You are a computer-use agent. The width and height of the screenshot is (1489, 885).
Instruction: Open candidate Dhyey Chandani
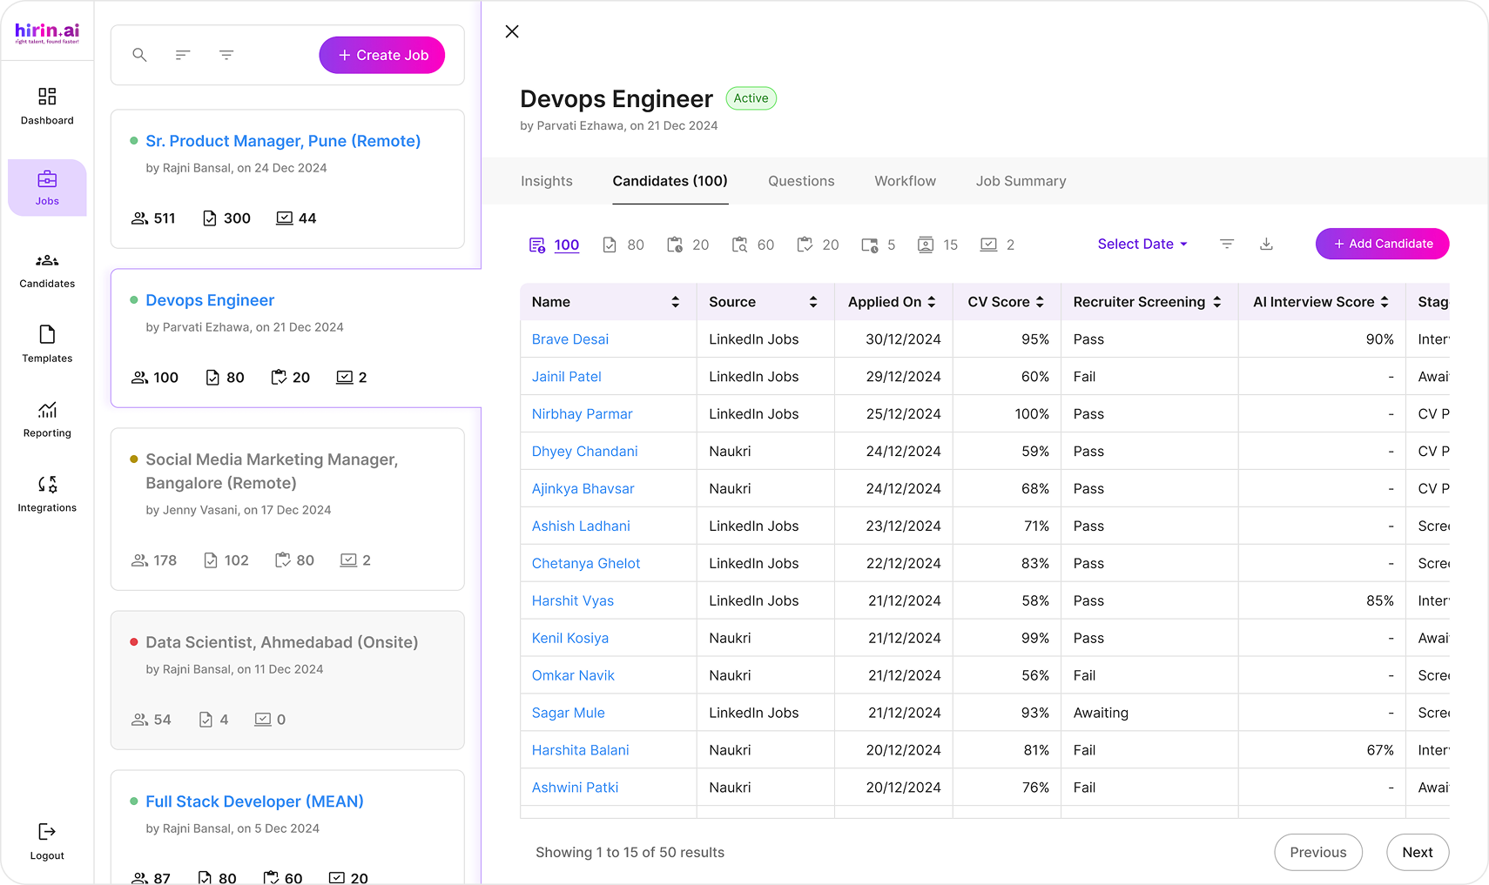click(585, 452)
